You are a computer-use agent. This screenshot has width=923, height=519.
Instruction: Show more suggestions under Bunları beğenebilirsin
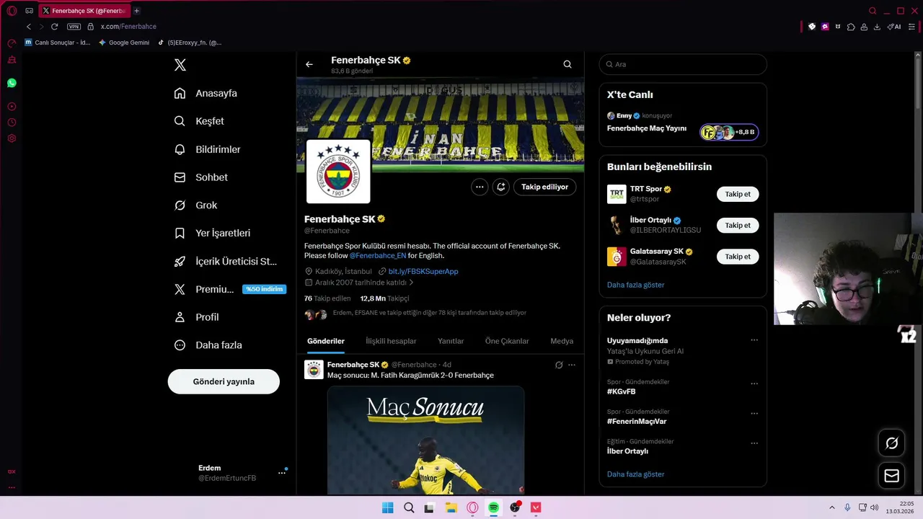point(635,285)
